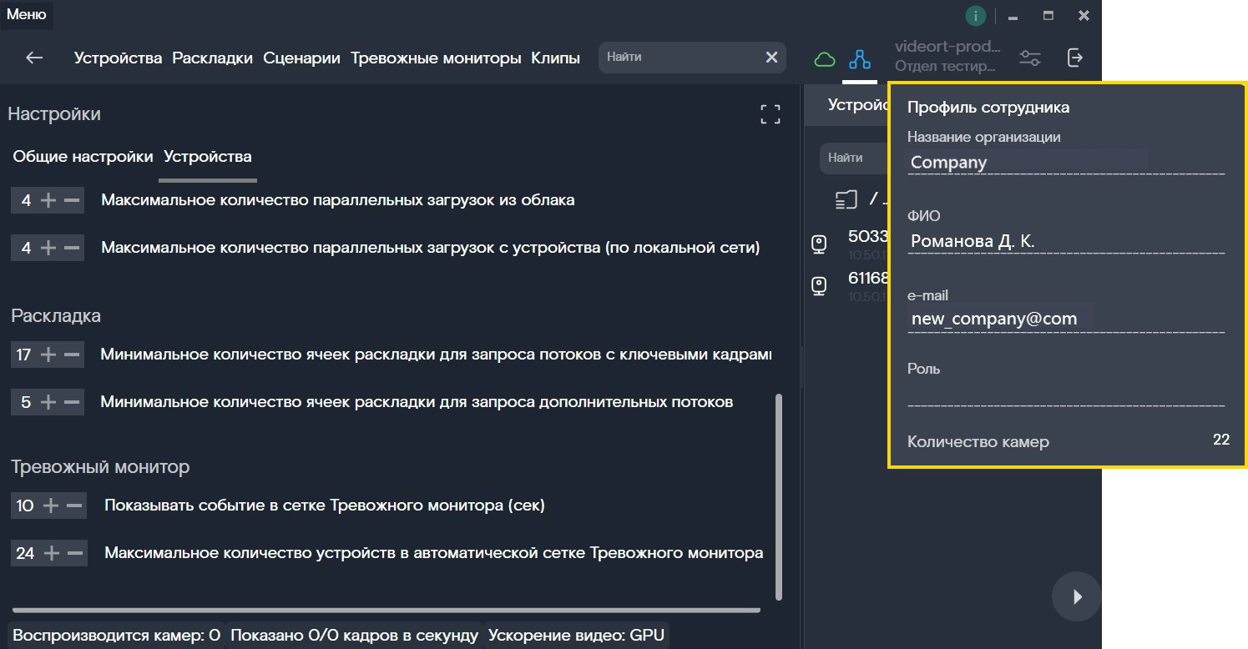Select camera 5033 in device list
The image size is (1248, 649).
click(850, 244)
